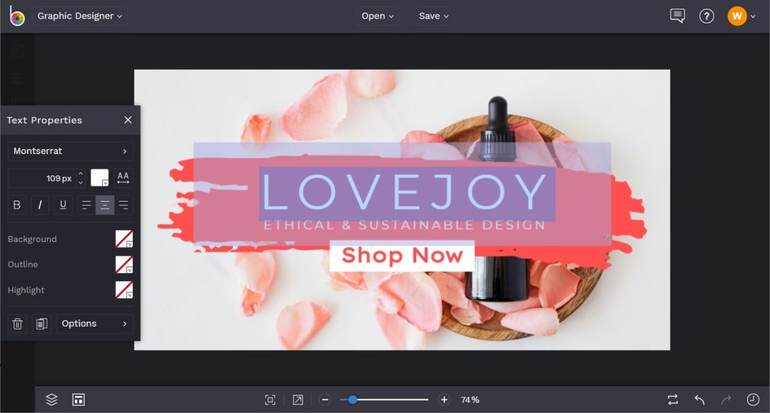Open the Graphic Designer mode dropdown

(x=80, y=15)
